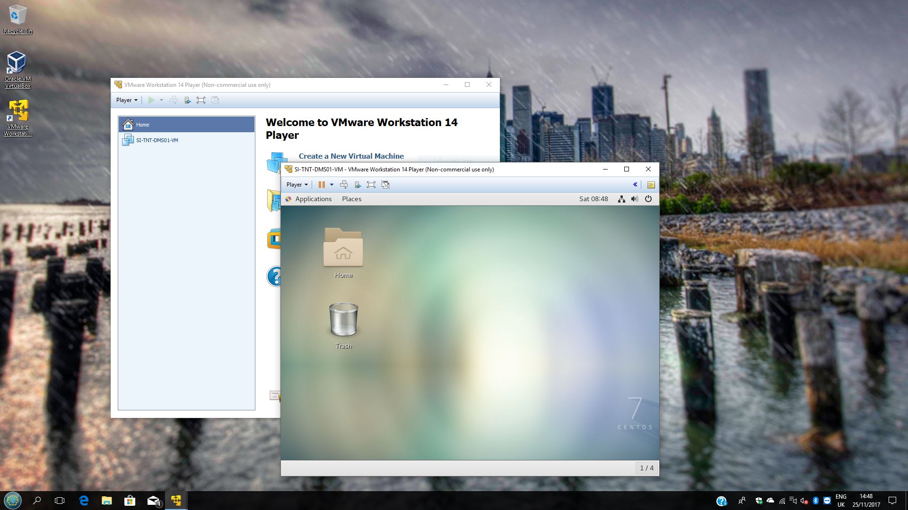Viewport: 908px width, 510px height.
Task: Select the Home folder on CentOS desktop
Action: click(343, 253)
